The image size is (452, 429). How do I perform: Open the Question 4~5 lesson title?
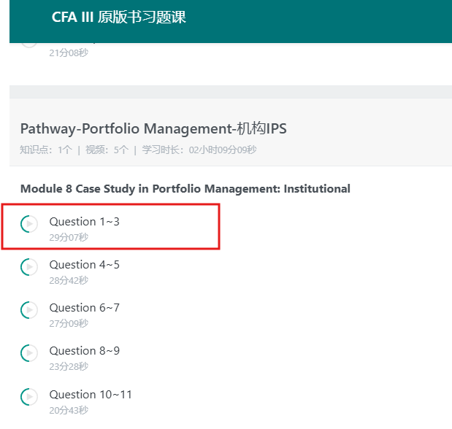point(84,265)
